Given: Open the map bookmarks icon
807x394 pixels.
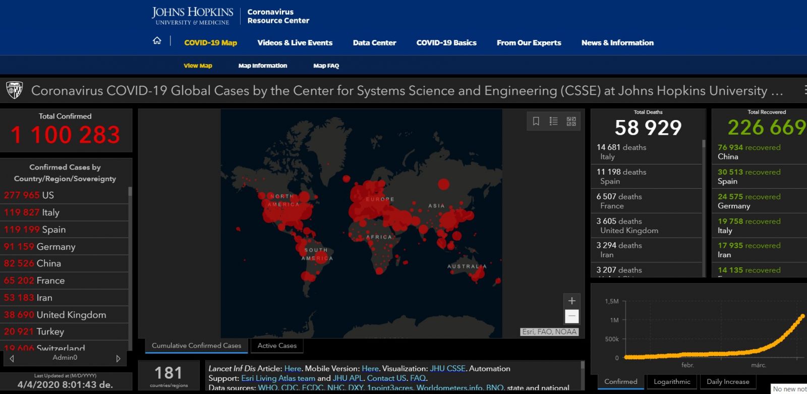Looking at the screenshot, I should [x=536, y=121].
